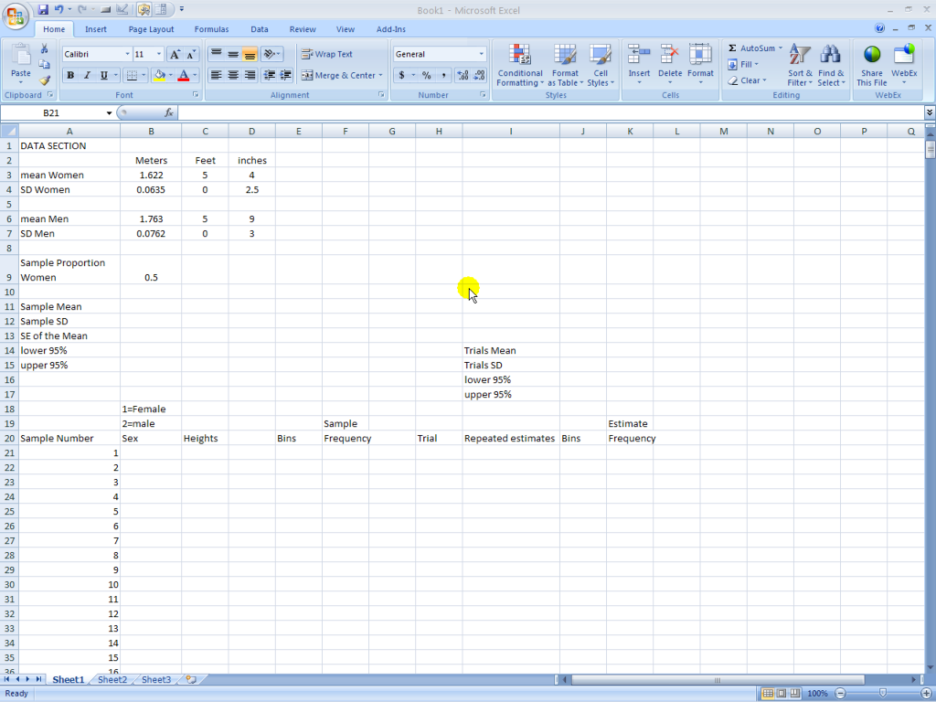This screenshot has width=936, height=702.
Task: Toggle Wrap Text for cells
Action: [x=327, y=54]
